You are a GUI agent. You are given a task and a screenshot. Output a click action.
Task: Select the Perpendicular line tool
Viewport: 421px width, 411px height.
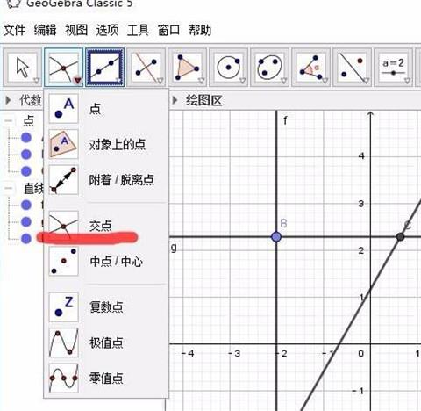[146, 68]
